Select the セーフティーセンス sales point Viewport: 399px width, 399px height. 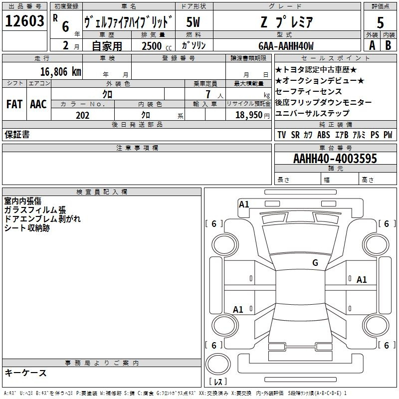(309, 92)
